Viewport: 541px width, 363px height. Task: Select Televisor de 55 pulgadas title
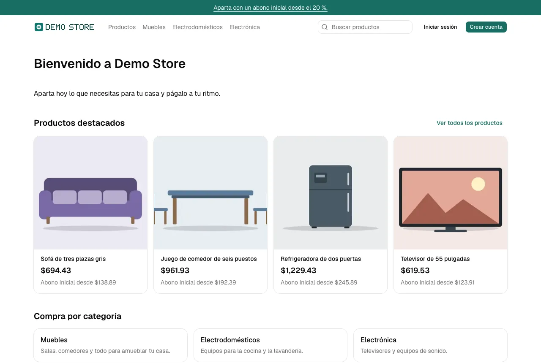point(435,259)
